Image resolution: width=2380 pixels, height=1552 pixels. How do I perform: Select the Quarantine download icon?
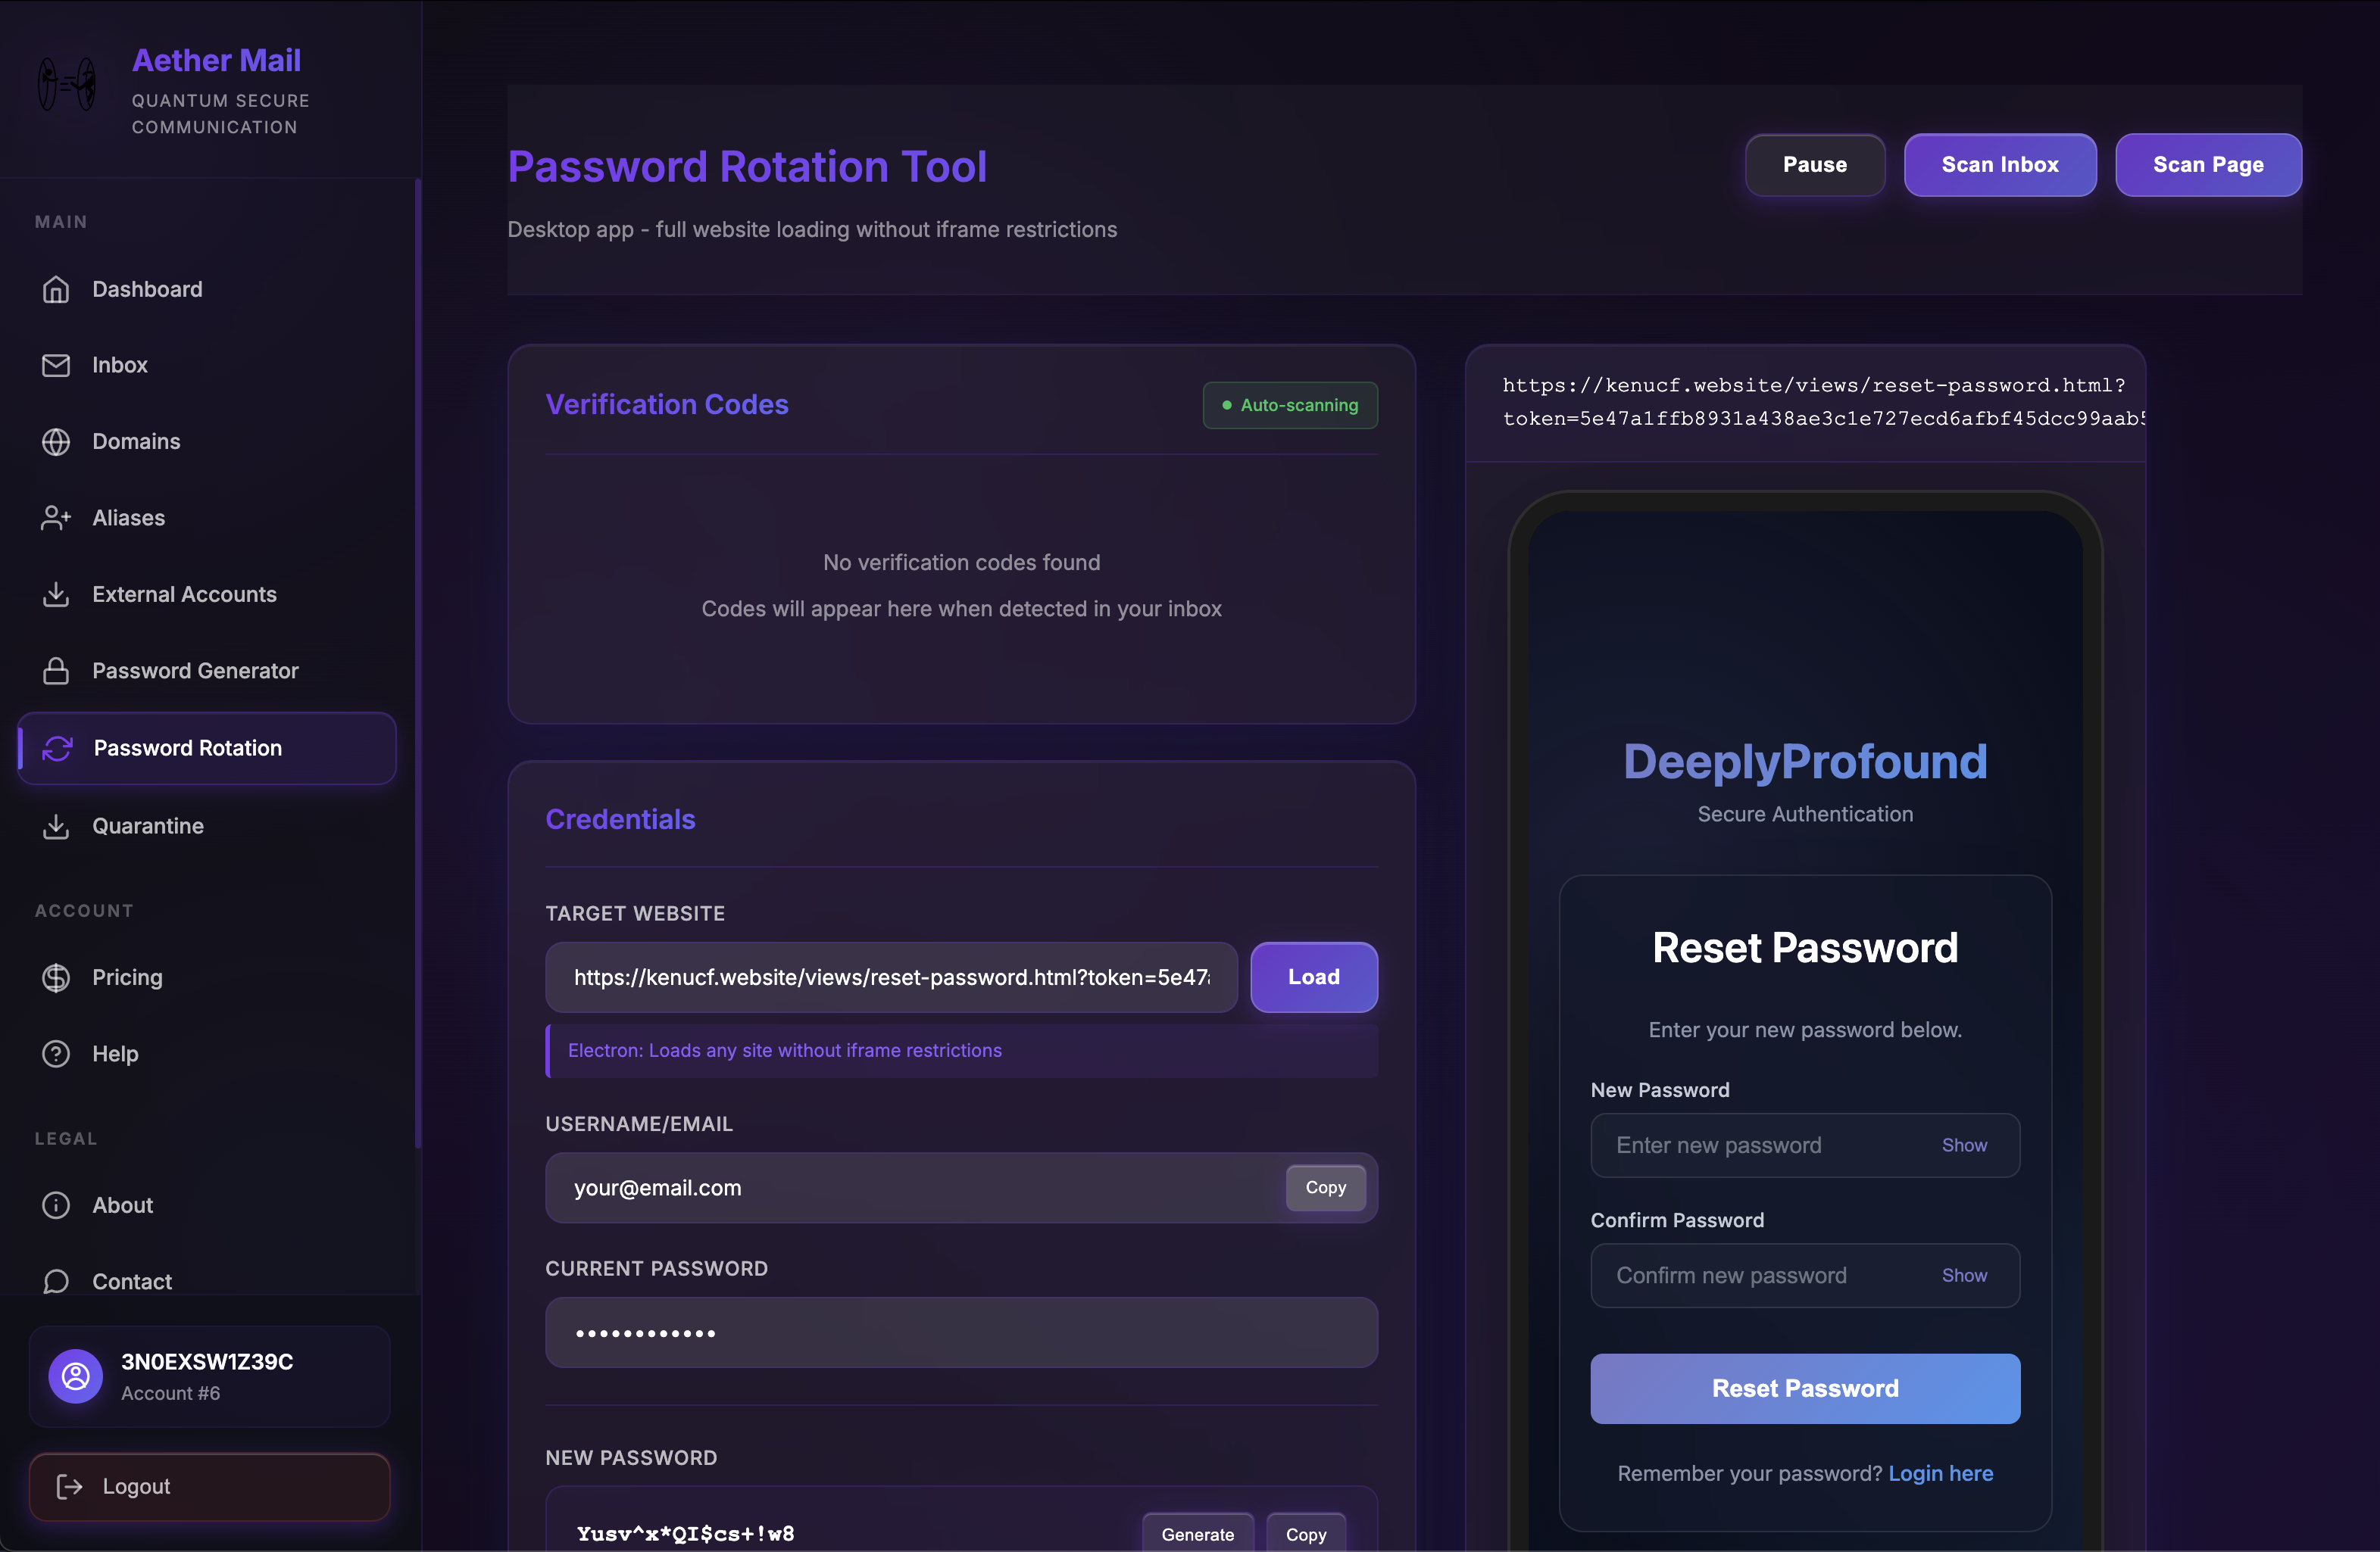point(57,825)
